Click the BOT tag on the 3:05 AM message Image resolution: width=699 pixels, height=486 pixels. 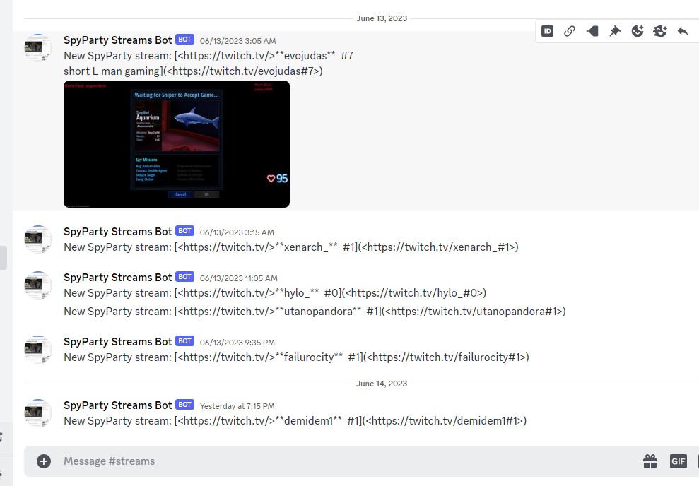pyautogui.click(x=184, y=39)
